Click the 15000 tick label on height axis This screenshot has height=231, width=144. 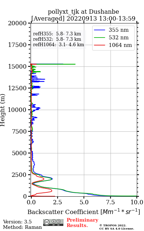[x=17, y=66]
